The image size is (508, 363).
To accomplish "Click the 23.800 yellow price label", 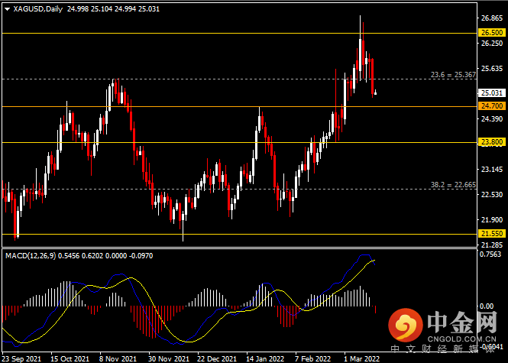I will click(492, 142).
